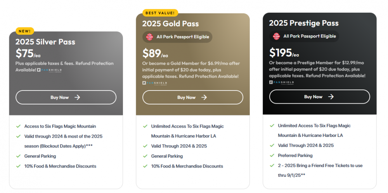This screenshot has width=388, height=193.
Task: Click checkmark beside Prestige Preferred Parking
Action: 272,155
